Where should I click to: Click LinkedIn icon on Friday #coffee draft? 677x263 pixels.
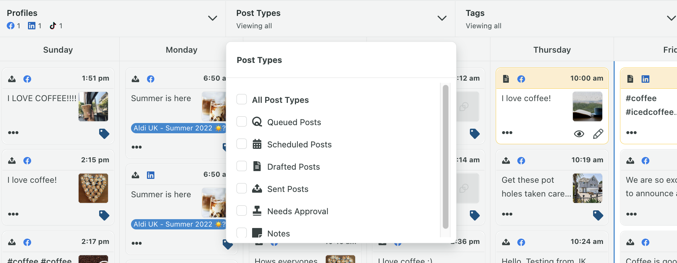coord(645,79)
